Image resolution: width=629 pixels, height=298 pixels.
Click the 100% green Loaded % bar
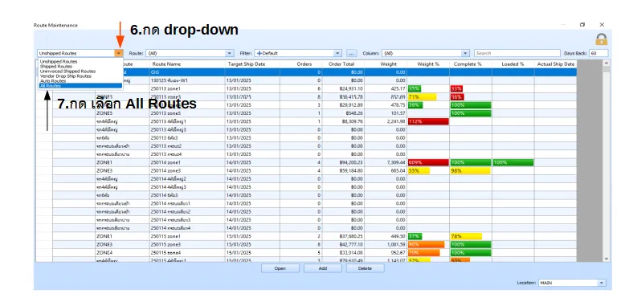513,162
